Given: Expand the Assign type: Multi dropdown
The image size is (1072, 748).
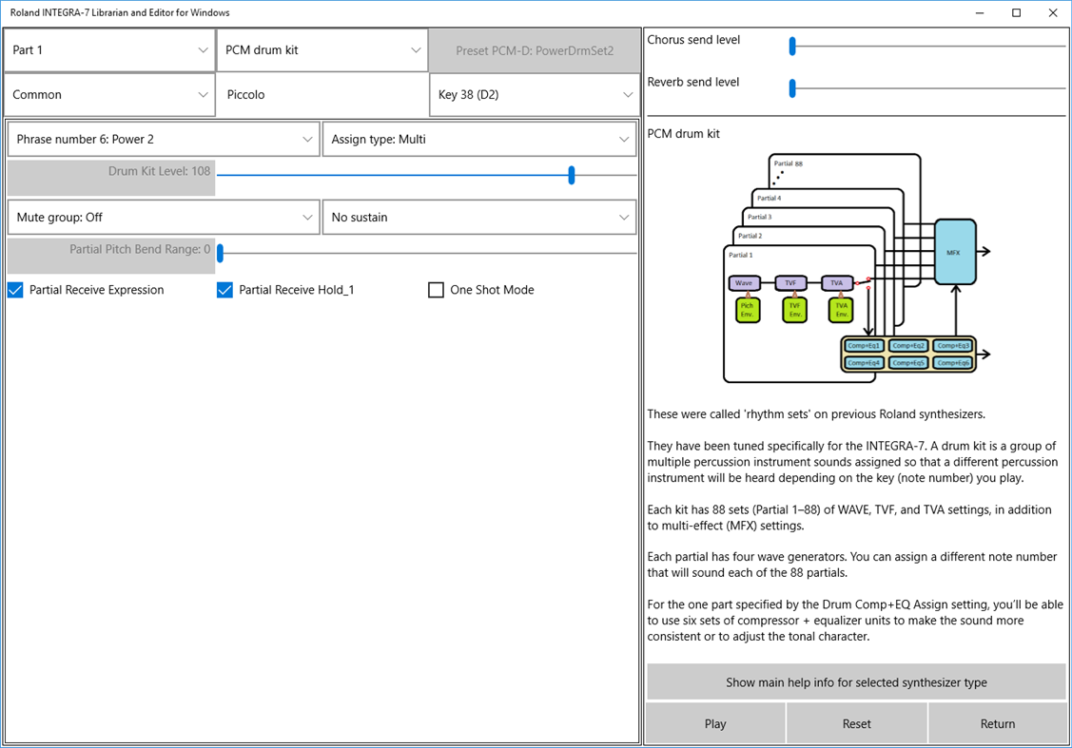Looking at the screenshot, I should tap(478, 139).
